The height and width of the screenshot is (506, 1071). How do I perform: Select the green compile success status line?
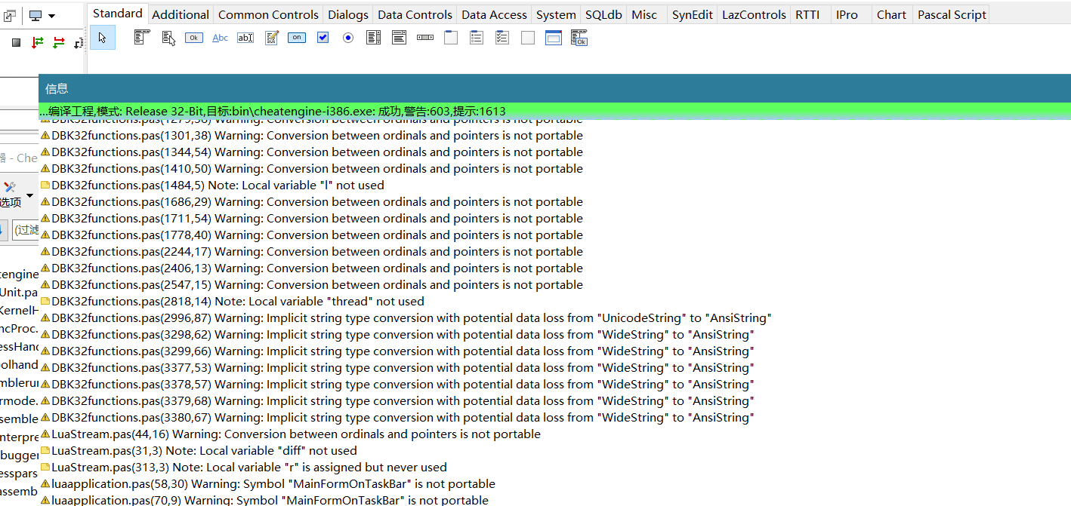point(554,111)
